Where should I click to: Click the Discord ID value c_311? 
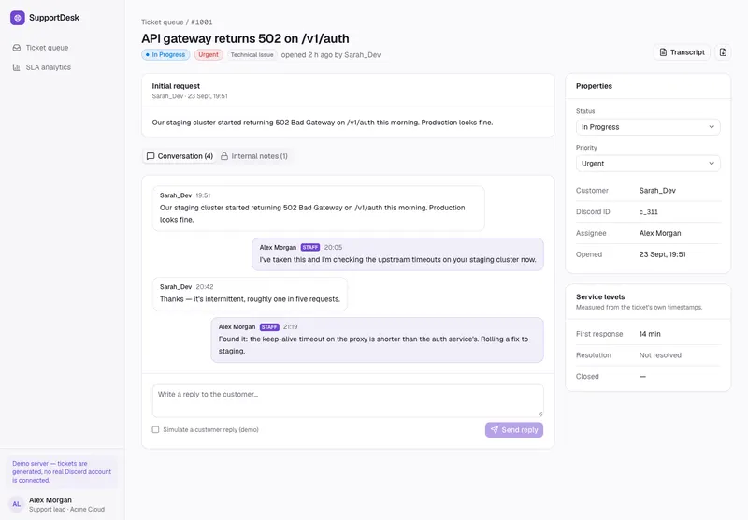coord(649,211)
